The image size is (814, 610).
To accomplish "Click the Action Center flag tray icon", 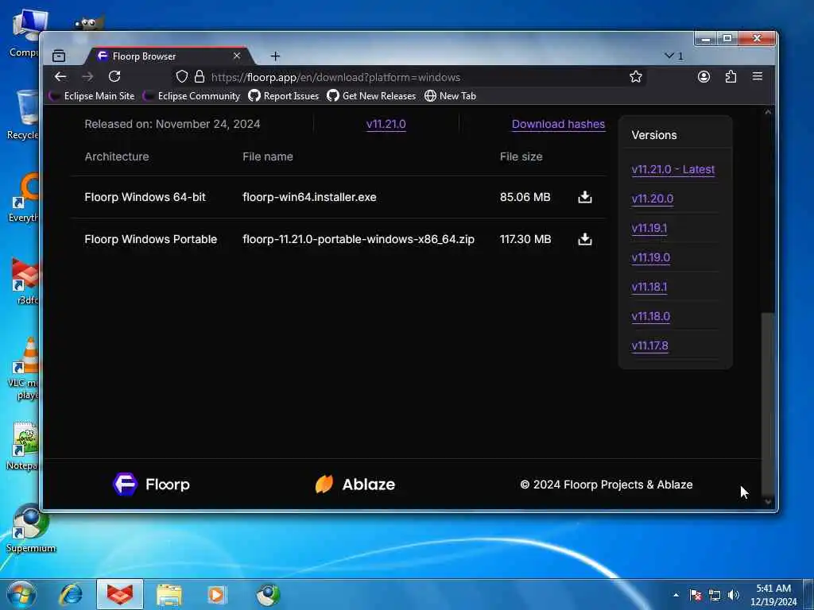I will 696,595.
